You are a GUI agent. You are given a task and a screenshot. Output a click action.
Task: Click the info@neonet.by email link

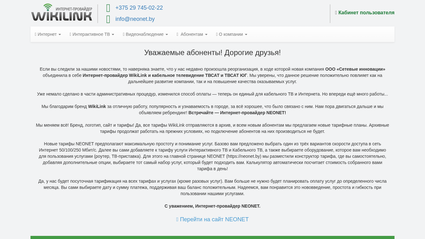135,19
